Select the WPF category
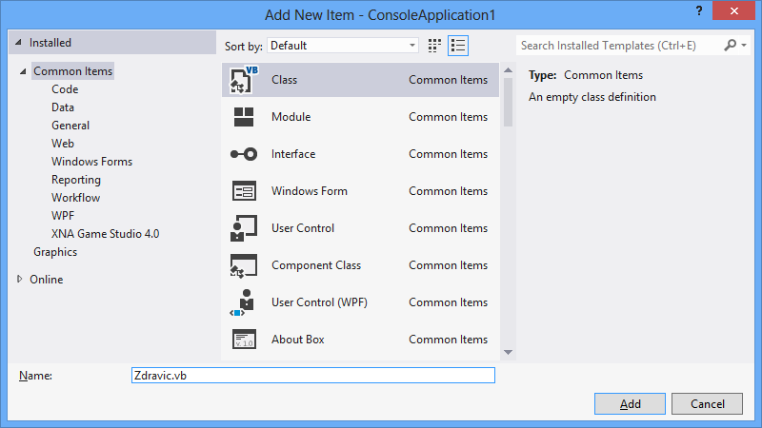The height and width of the screenshot is (428, 762). click(64, 216)
